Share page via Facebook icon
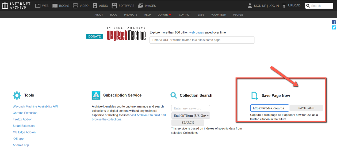The height and width of the screenshot is (152, 337). [334, 22]
